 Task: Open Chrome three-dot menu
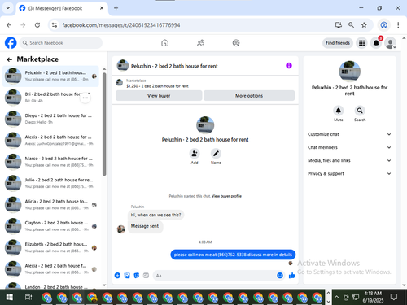point(398,25)
